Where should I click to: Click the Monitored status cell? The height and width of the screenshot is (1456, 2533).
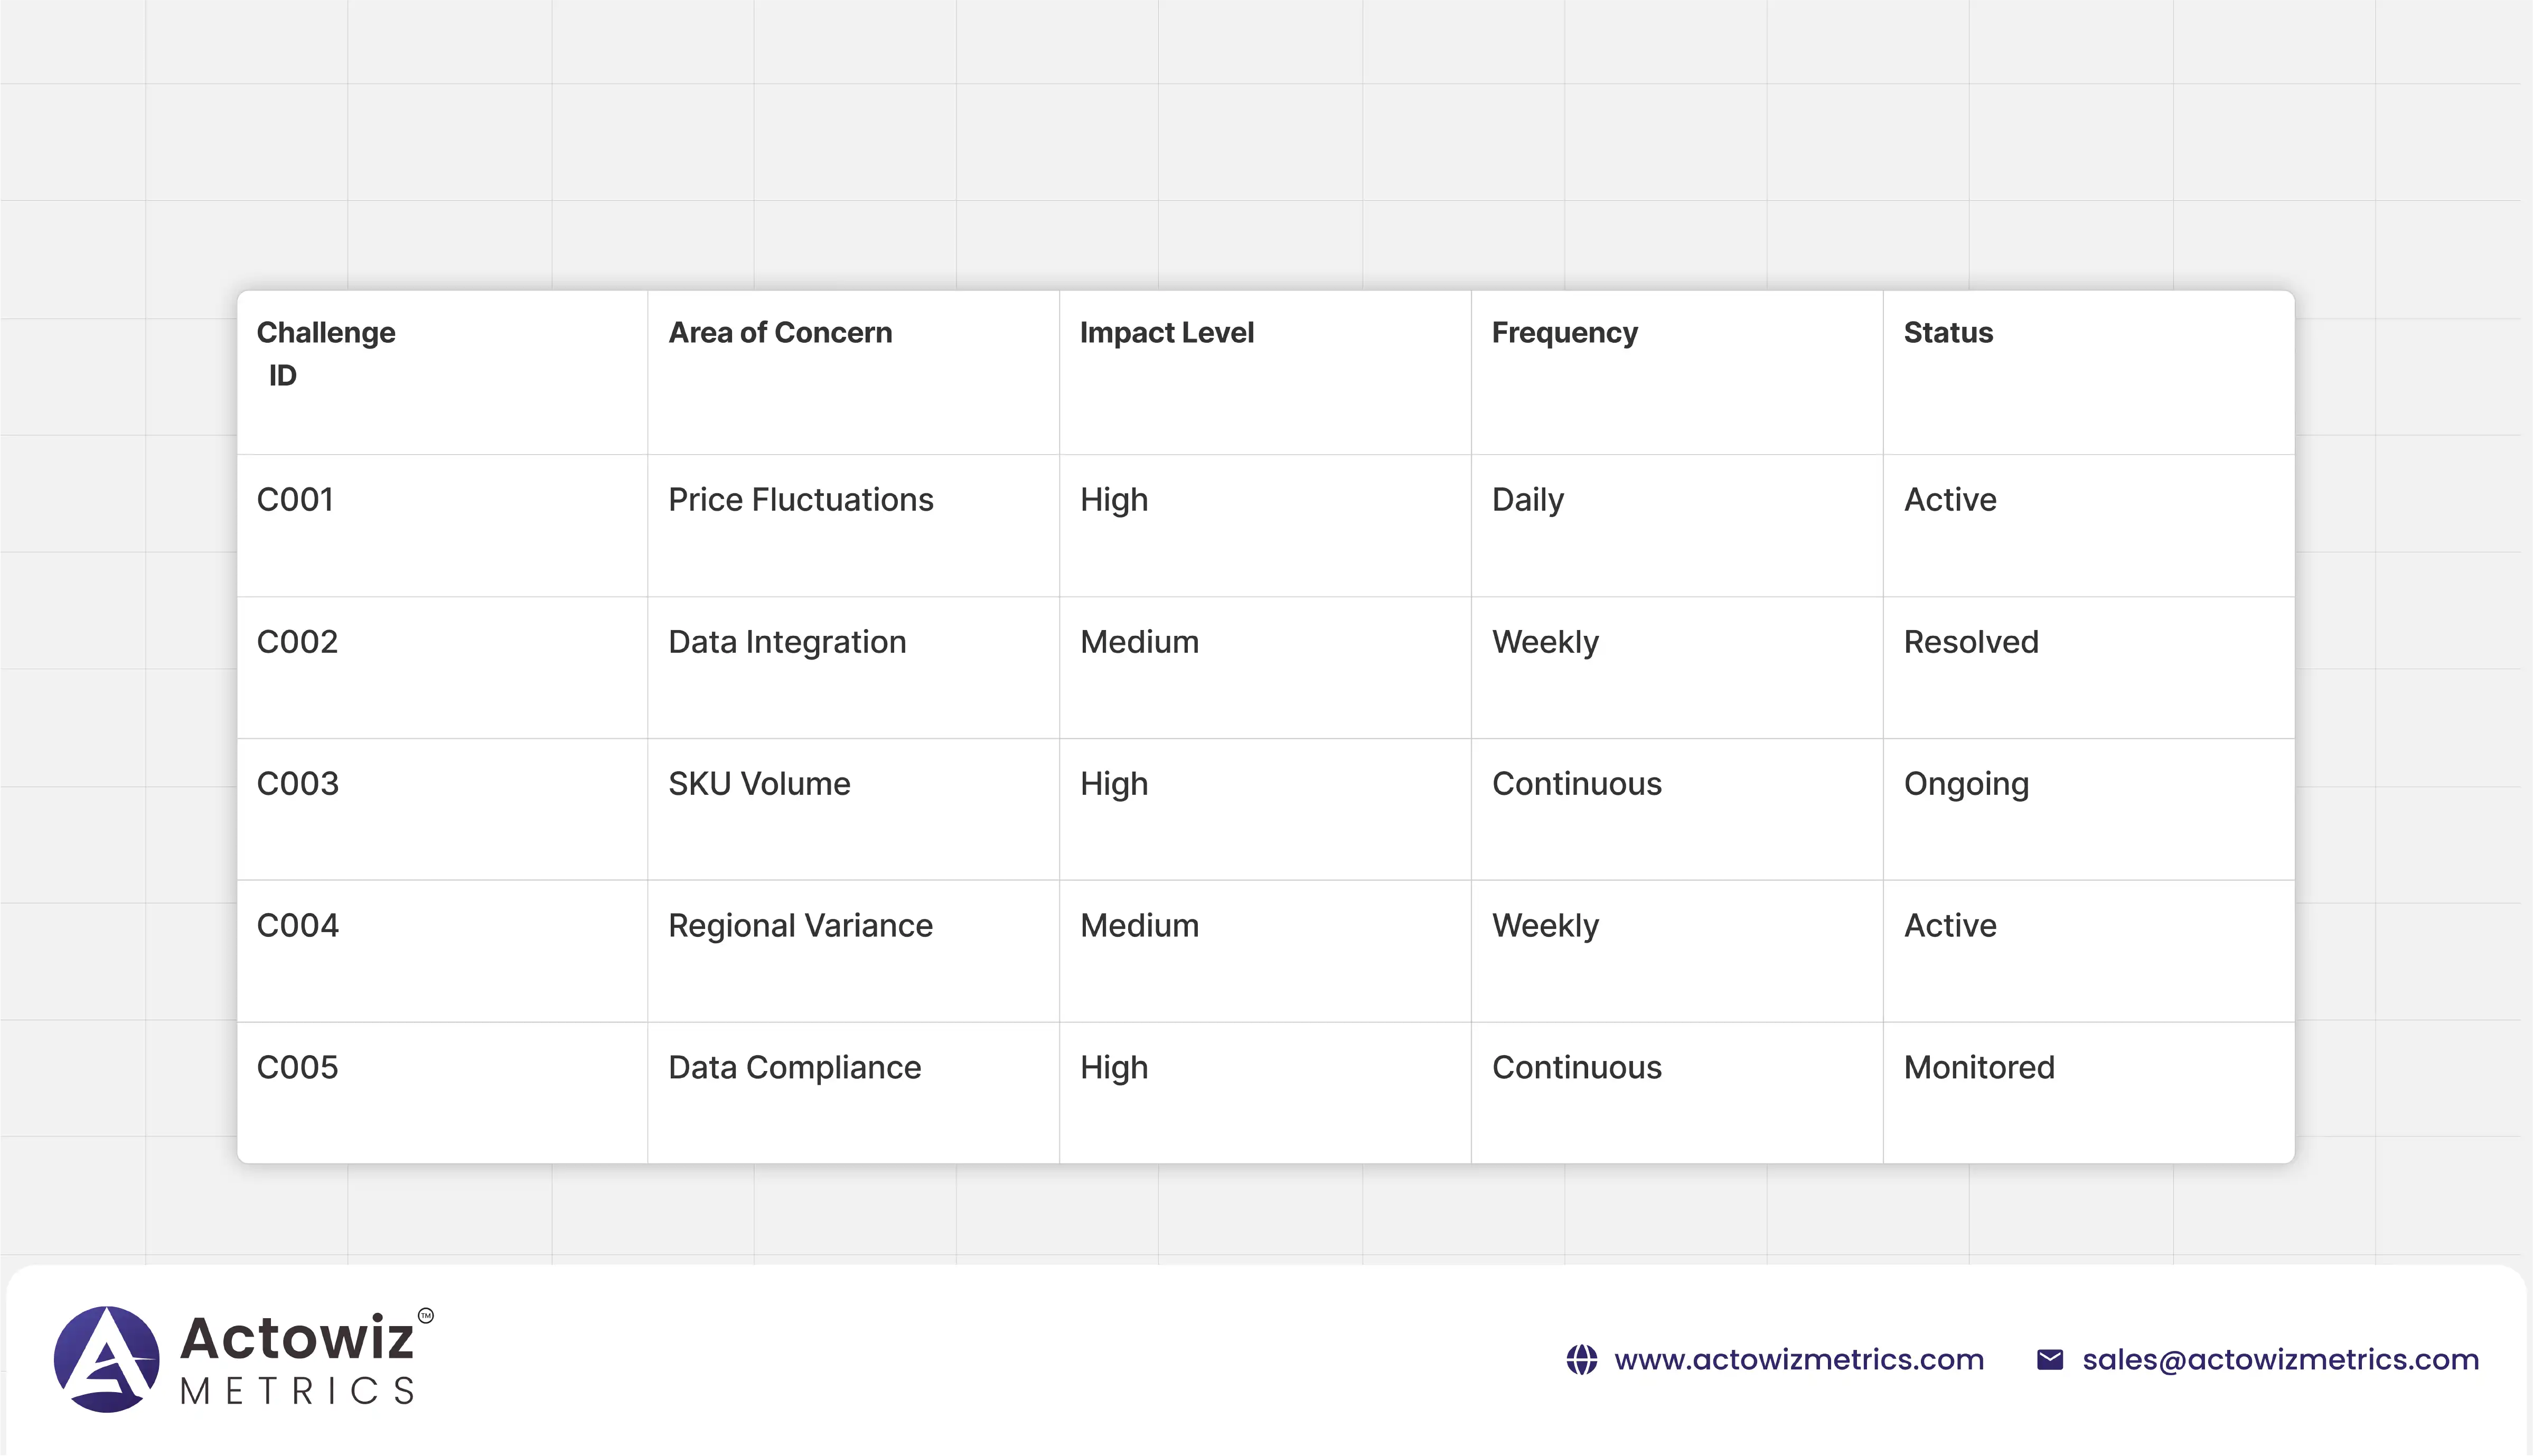[x=1978, y=1068]
